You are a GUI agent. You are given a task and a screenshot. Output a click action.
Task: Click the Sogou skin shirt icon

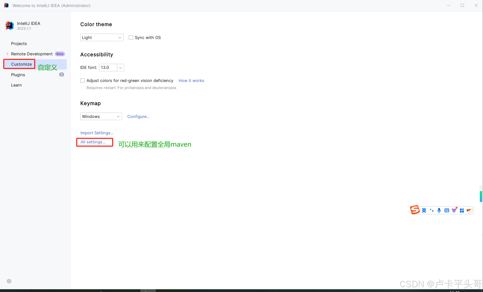(454, 210)
